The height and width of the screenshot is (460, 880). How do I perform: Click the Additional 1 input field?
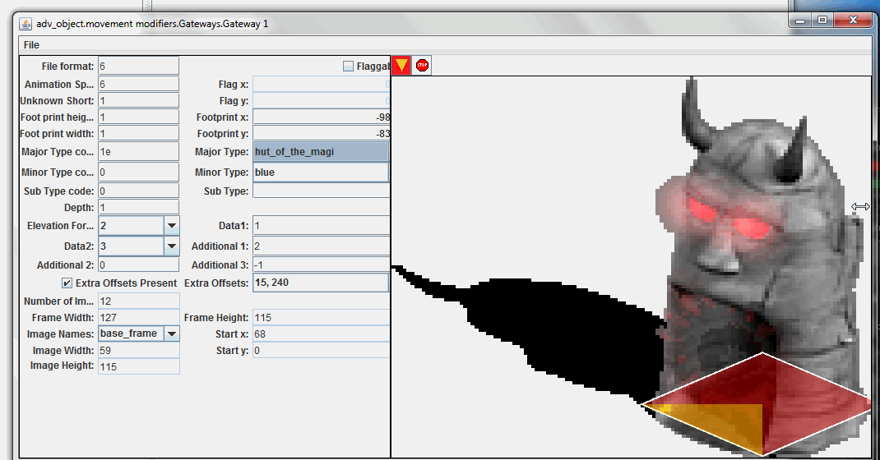coord(321,246)
